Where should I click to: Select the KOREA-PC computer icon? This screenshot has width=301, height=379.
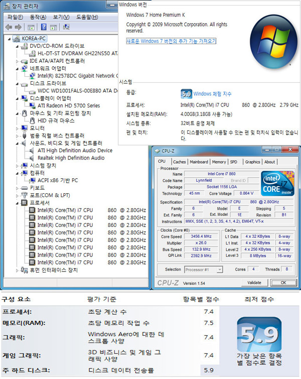[16, 39]
